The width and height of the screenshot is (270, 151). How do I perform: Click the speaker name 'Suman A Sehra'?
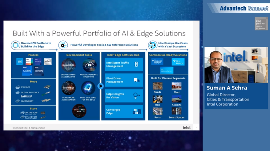click(227, 88)
